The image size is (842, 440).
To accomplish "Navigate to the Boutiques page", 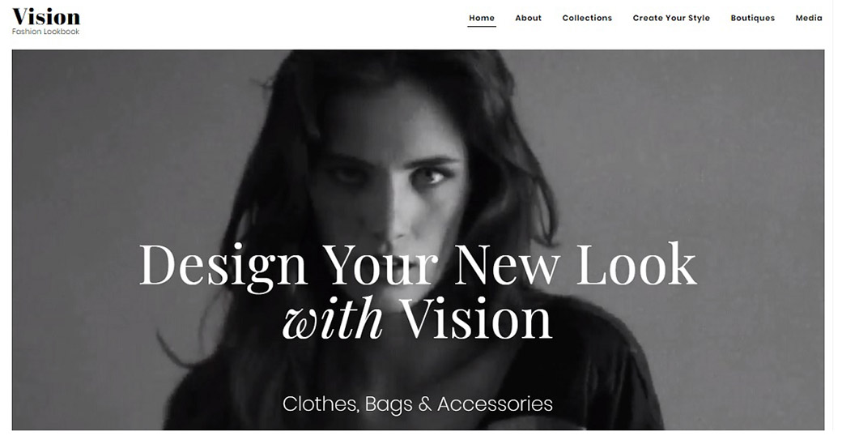I will click(752, 18).
